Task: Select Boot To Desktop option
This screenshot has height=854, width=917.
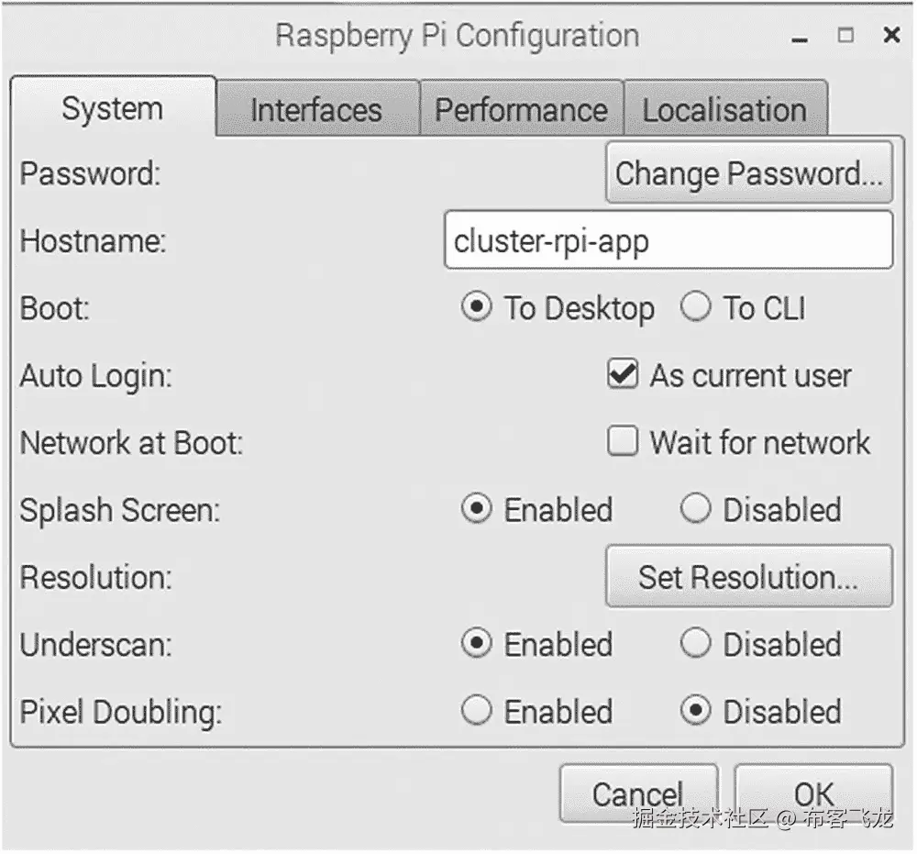Action: point(476,308)
